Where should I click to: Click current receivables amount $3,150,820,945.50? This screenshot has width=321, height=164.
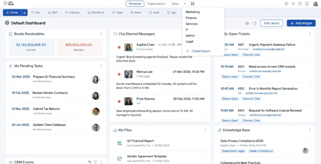tap(31, 45)
